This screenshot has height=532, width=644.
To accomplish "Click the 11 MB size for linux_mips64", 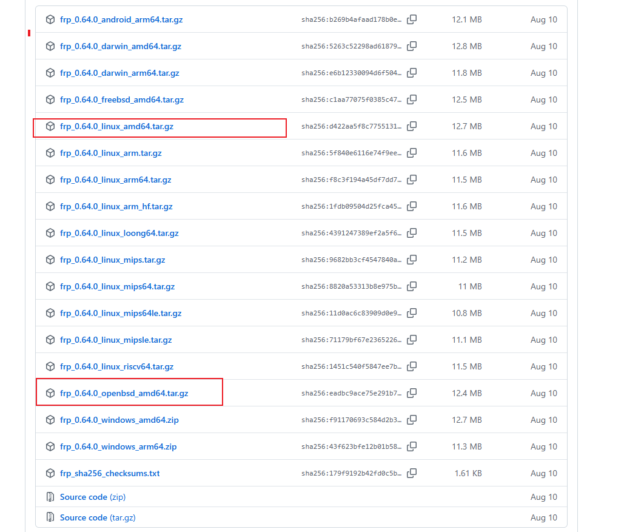I will point(470,286).
